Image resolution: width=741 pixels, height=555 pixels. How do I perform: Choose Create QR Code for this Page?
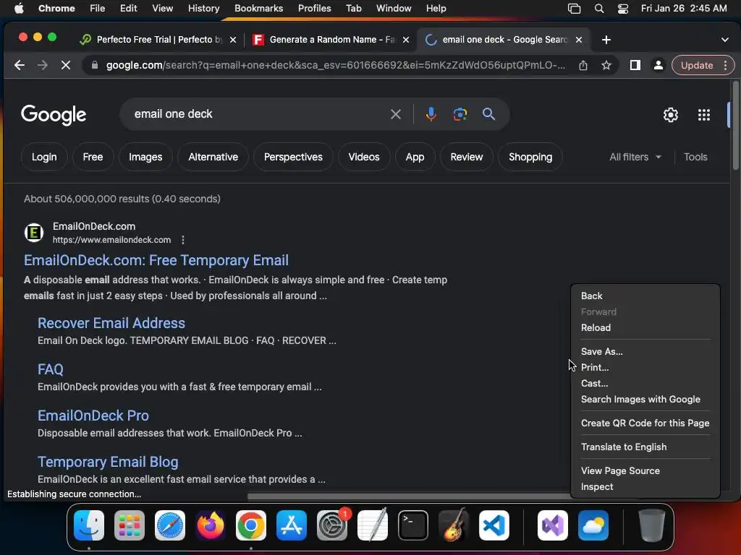(x=645, y=423)
